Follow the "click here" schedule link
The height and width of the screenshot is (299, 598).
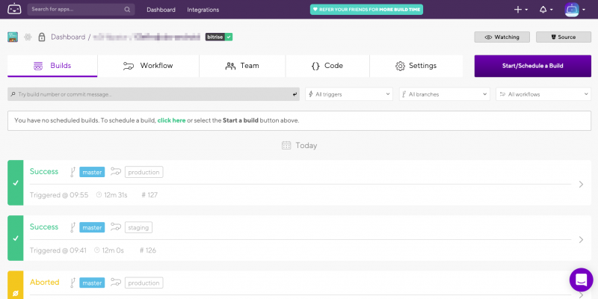pyautogui.click(x=171, y=120)
